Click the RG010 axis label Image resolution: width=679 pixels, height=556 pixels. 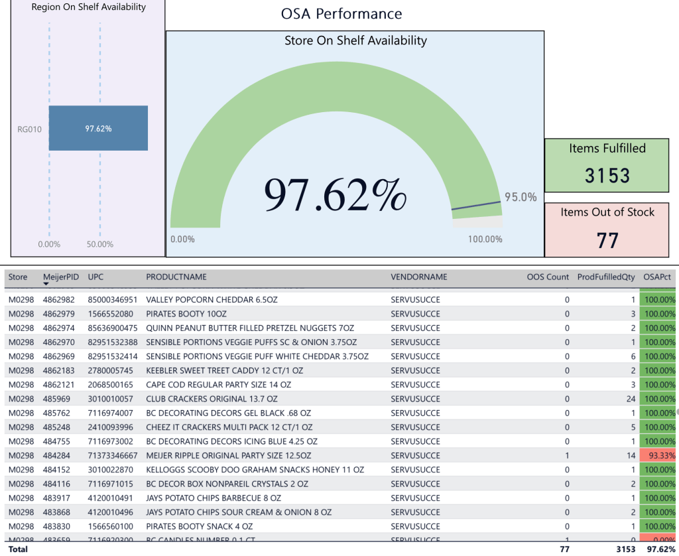point(29,129)
